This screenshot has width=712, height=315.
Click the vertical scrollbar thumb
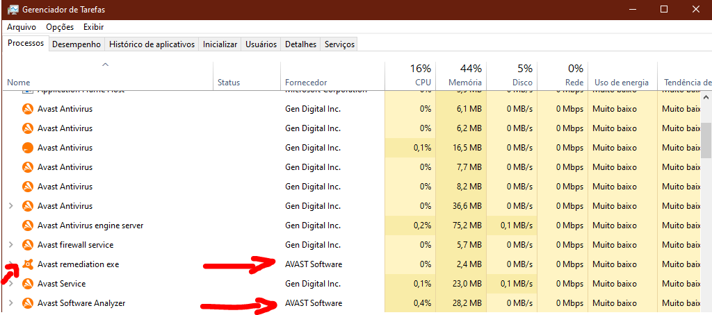(x=706, y=140)
